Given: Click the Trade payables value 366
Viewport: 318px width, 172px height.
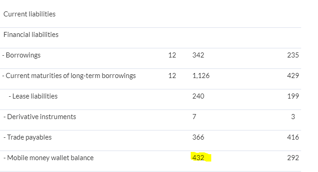Looking at the screenshot, I should 198,137.
